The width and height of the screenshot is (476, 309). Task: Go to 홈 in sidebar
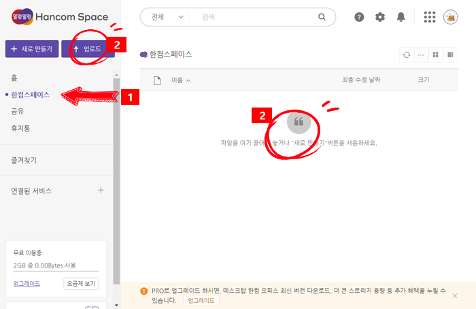click(14, 78)
